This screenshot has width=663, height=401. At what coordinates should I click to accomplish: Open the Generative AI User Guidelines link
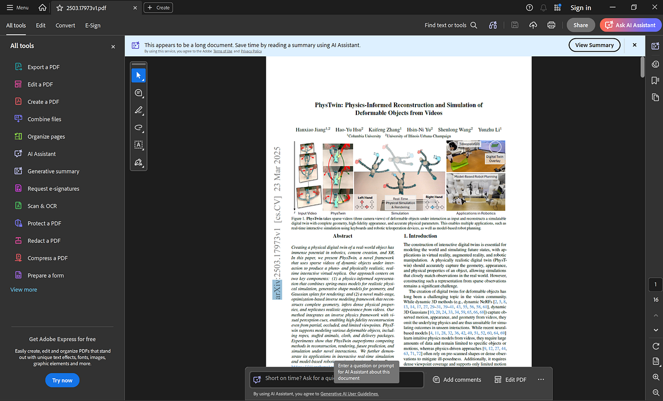pos(350,394)
